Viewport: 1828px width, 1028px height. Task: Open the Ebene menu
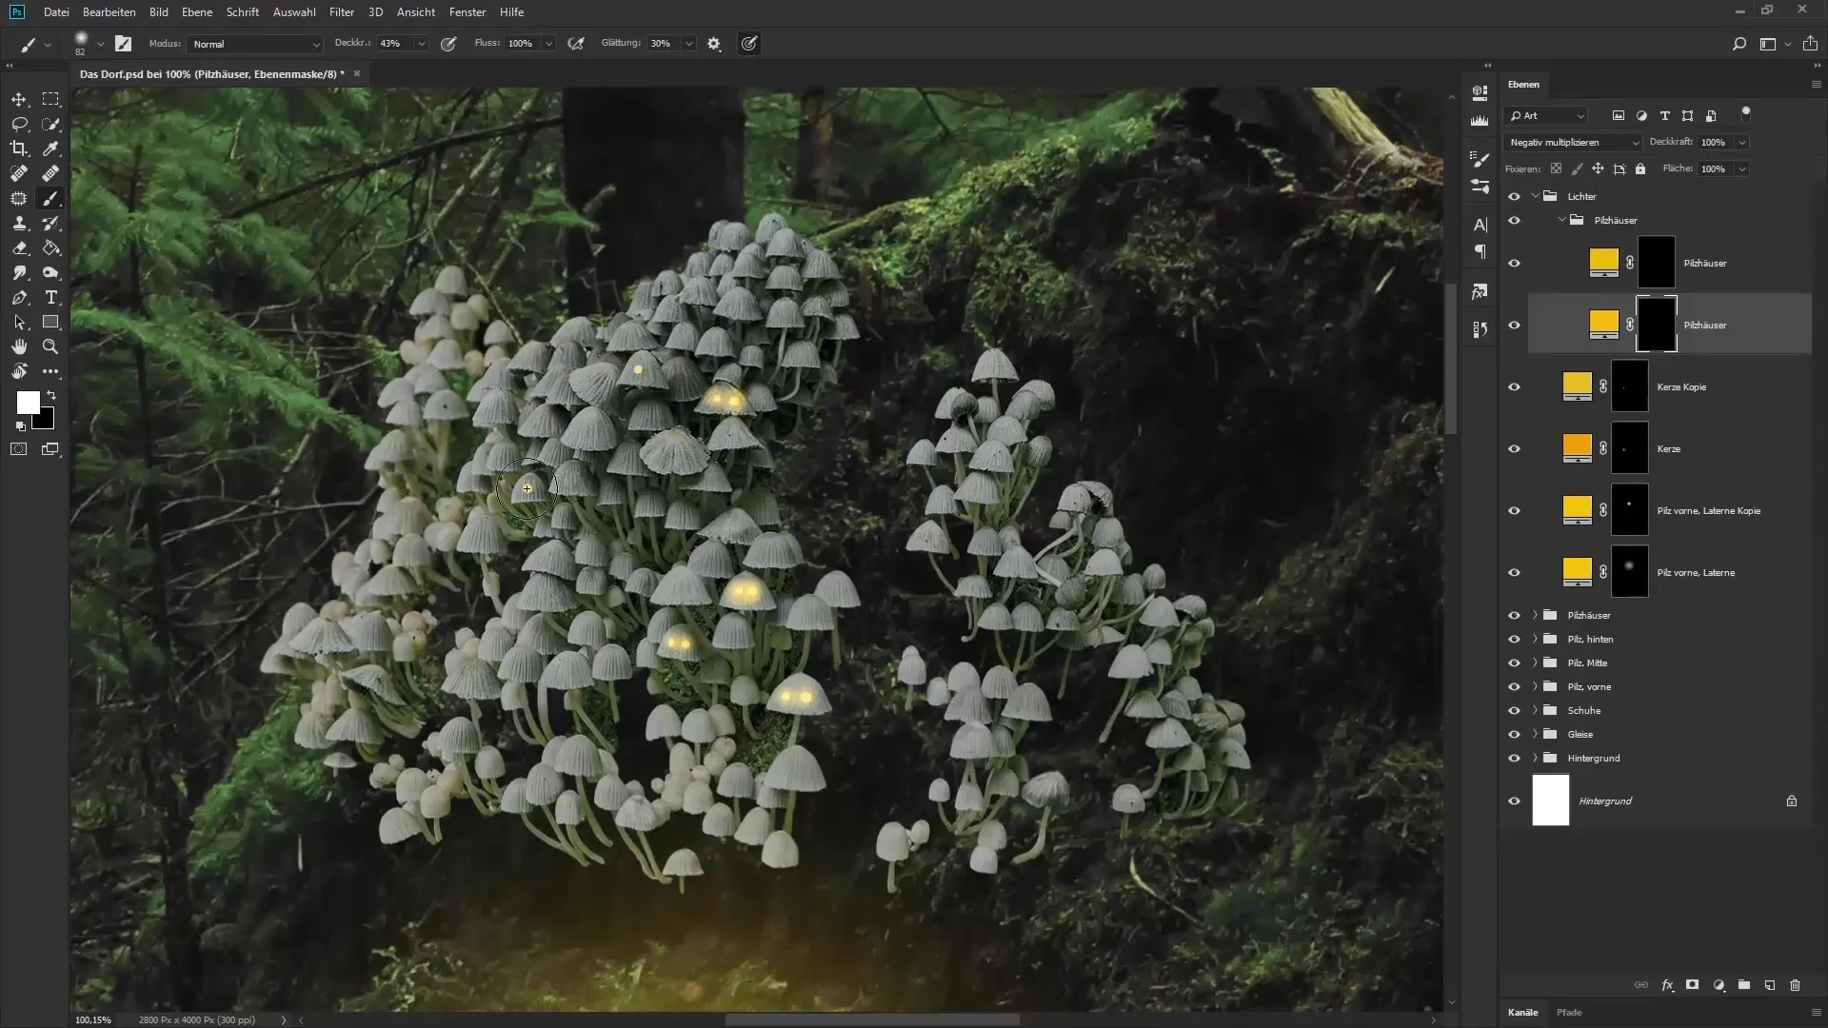pyautogui.click(x=197, y=12)
